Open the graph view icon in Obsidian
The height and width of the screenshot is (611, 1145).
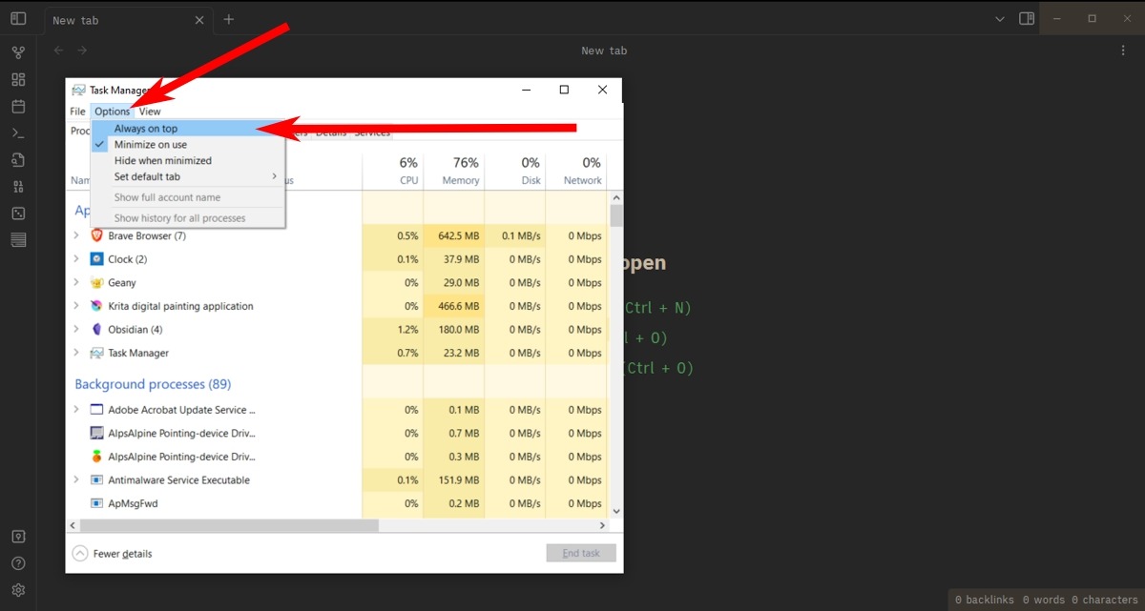tap(18, 51)
